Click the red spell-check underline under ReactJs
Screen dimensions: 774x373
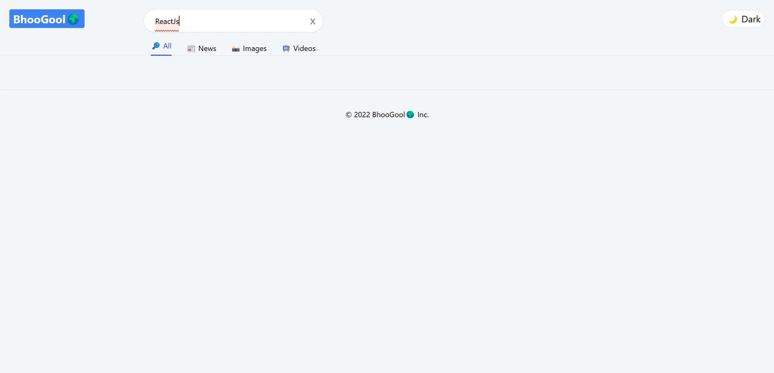[x=167, y=31]
